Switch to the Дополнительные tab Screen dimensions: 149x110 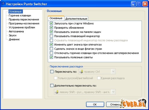point(76,19)
